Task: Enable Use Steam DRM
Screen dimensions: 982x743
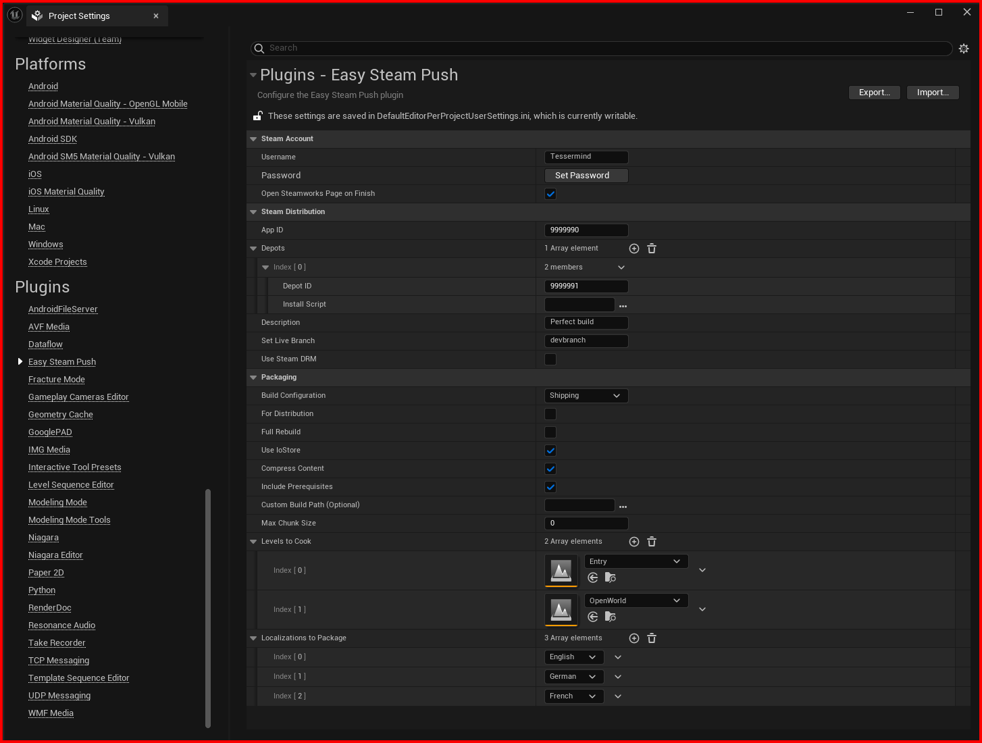Action: 550,359
